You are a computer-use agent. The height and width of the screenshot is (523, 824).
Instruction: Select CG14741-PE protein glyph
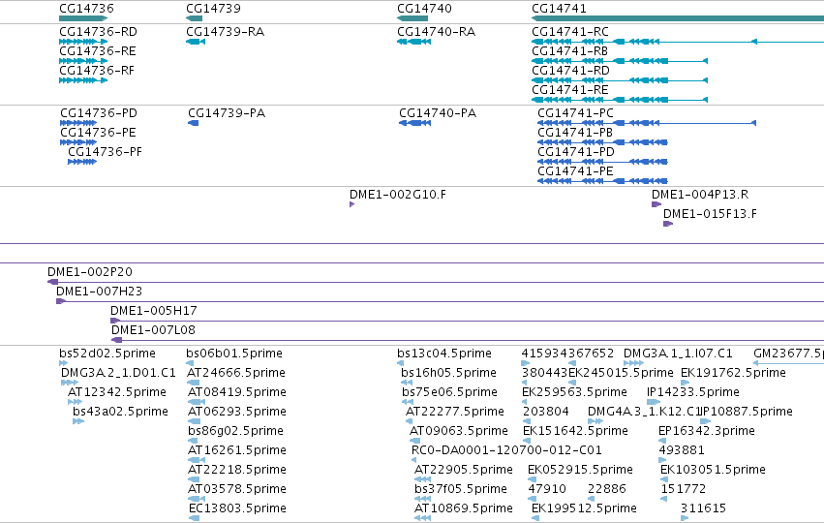[x=602, y=181]
